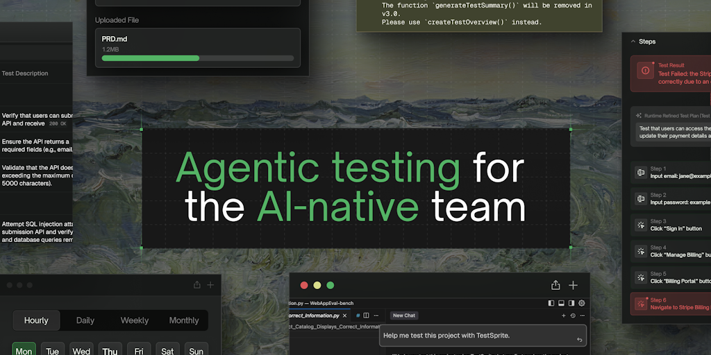
Task: Switch to the Daily schedule tab
Action: [85, 320]
